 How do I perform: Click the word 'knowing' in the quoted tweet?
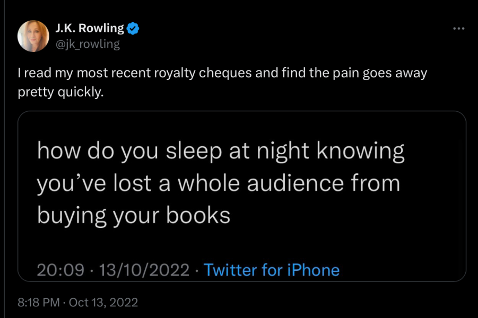click(360, 152)
